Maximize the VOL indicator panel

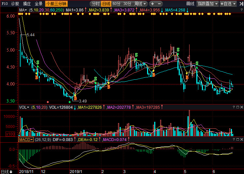pyautogui.click(x=237, y=107)
